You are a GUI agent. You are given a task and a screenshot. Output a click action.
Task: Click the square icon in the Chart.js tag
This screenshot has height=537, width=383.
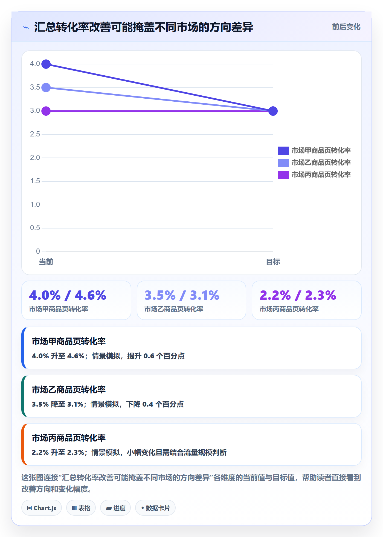(x=30, y=508)
